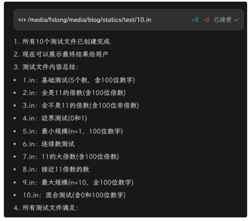Click bullet 2.in: 全是11的倍数
Screen dimensions: 250x221
click(74, 93)
